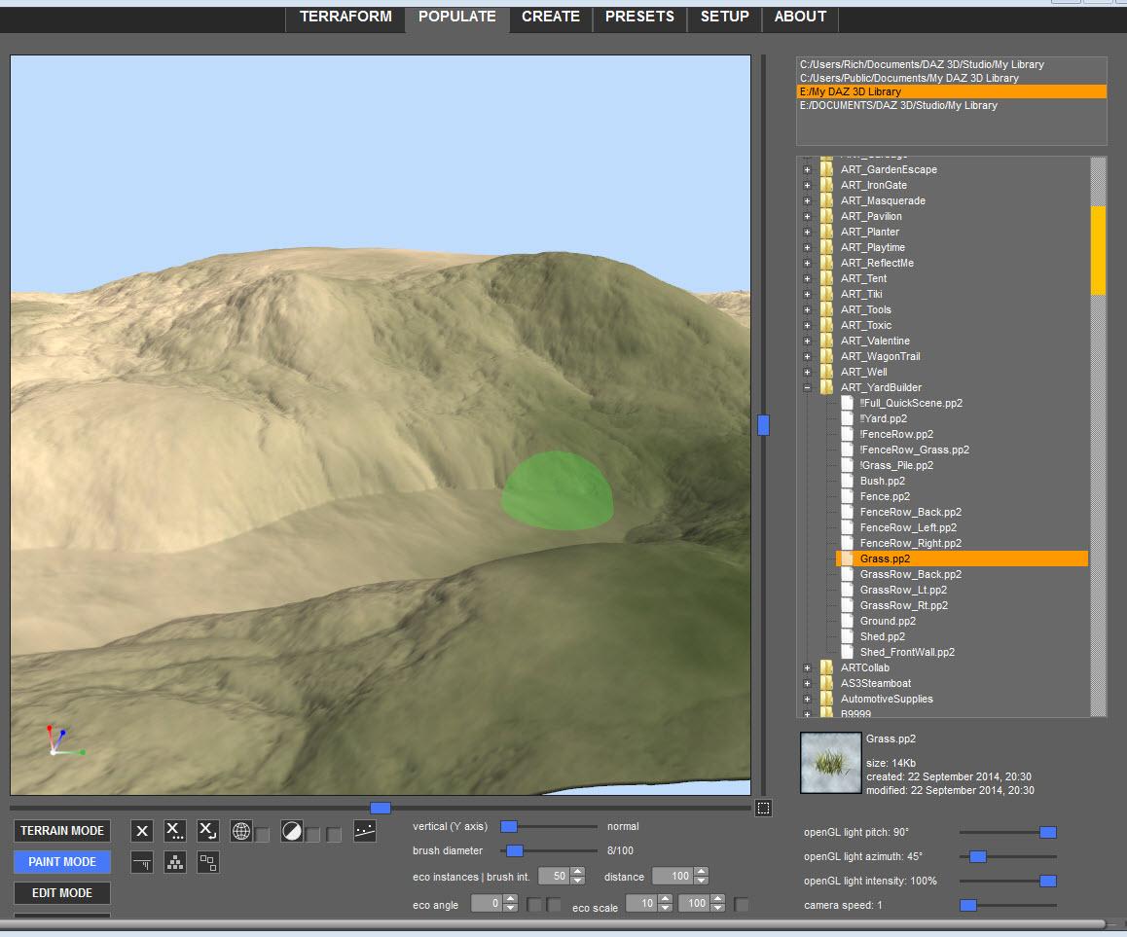This screenshot has width=1127, height=937.
Task: Select GrassRow_Back.pp2 in the tree
Action: point(911,574)
